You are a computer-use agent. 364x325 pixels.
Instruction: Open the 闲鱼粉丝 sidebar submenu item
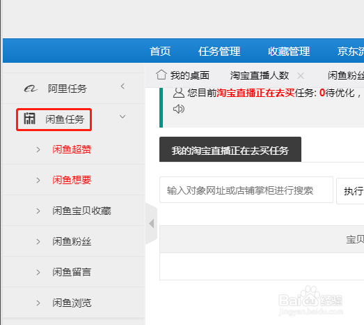pos(72,241)
